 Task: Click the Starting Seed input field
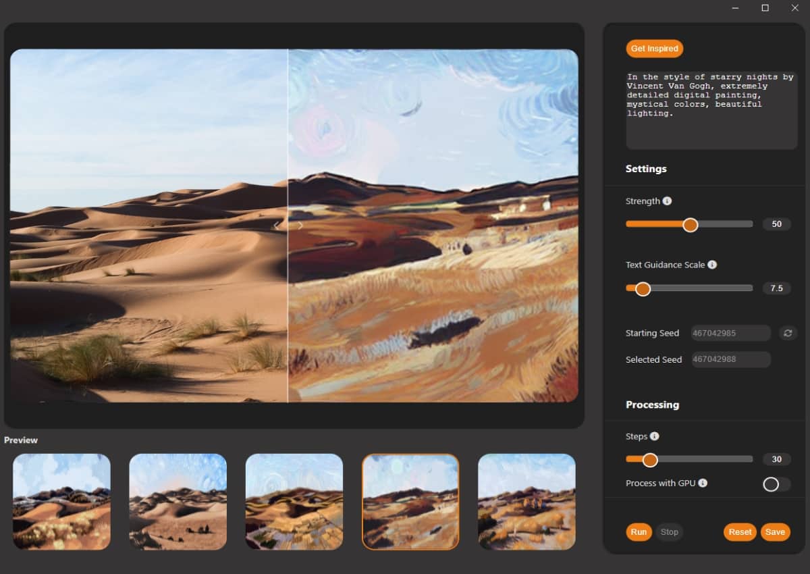click(730, 333)
